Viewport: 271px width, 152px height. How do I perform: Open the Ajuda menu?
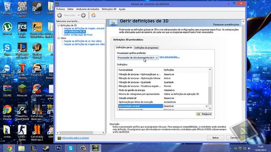(122, 9)
